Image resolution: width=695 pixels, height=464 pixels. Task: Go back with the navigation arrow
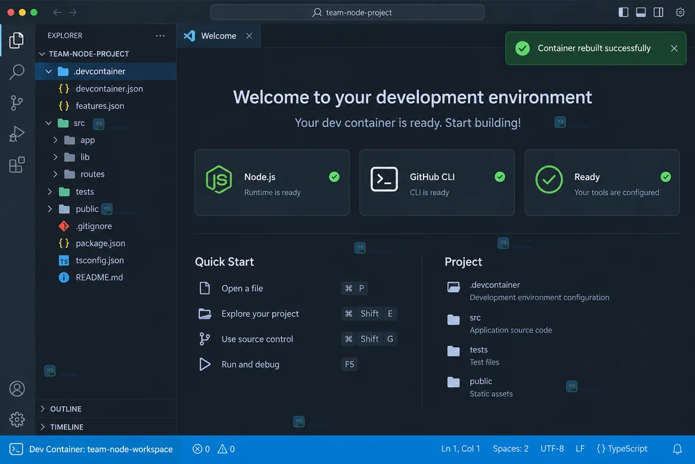57,12
